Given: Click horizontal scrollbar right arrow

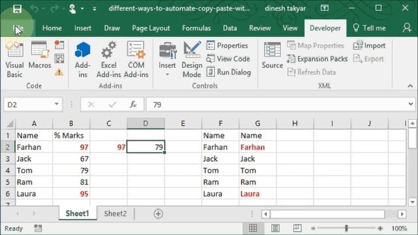Looking at the screenshot, I should 402,213.
